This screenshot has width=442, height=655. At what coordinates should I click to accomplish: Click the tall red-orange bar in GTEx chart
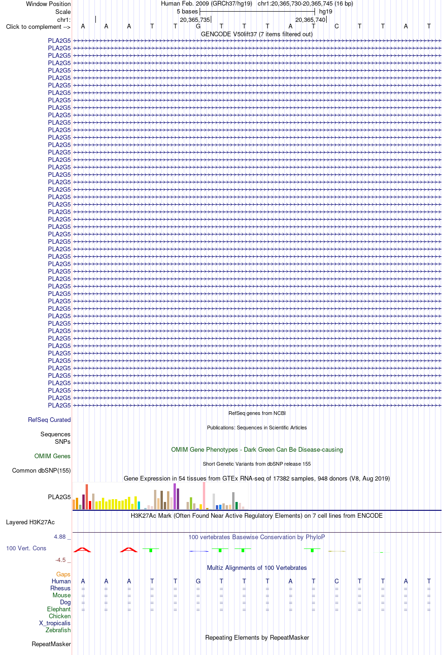pos(87,497)
